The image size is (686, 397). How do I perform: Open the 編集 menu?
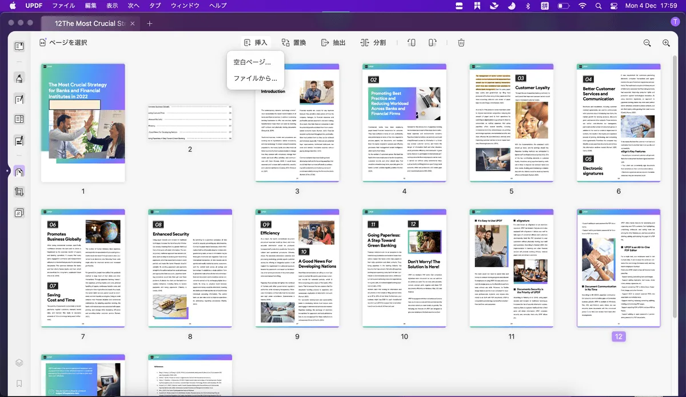(90, 6)
